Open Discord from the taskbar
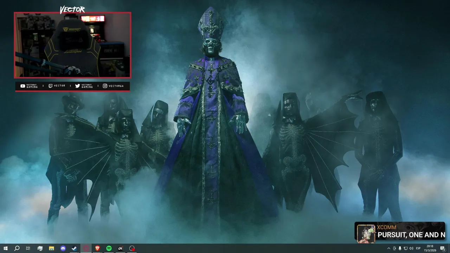Screen dimensions: 450x253 pos(63,248)
